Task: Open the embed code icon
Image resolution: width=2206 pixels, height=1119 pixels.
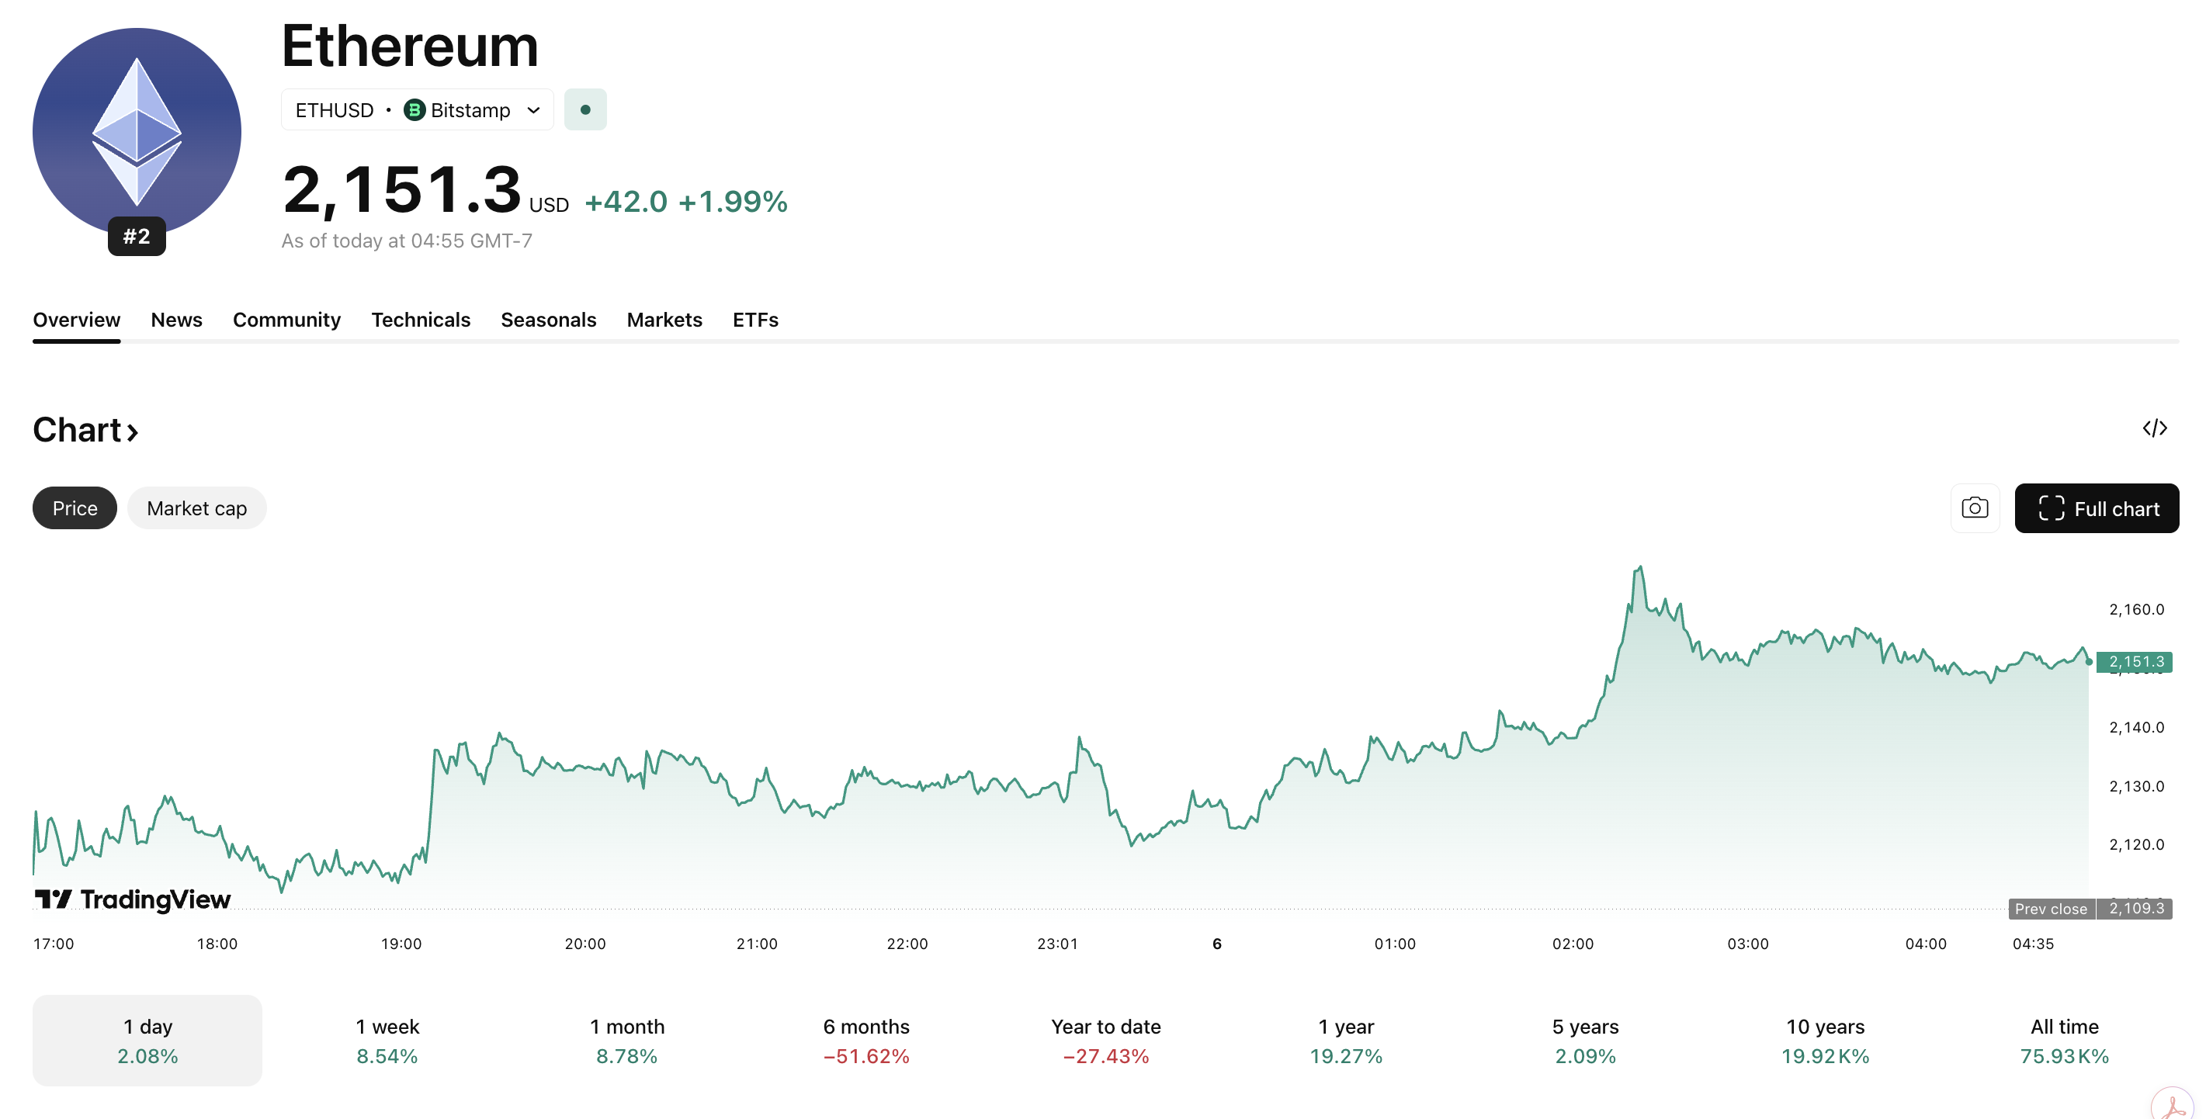Action: [x=2156, y=428]
